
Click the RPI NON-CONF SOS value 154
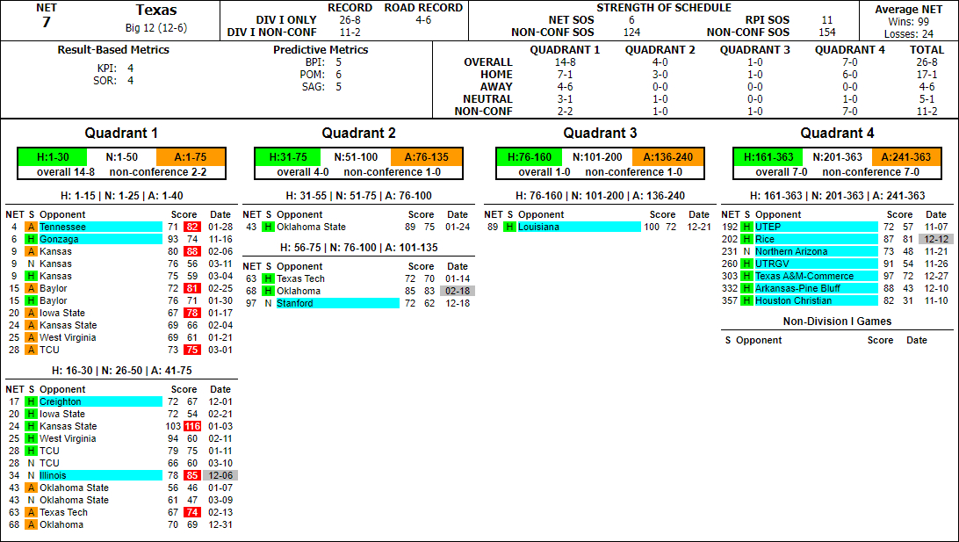point(827,33)
